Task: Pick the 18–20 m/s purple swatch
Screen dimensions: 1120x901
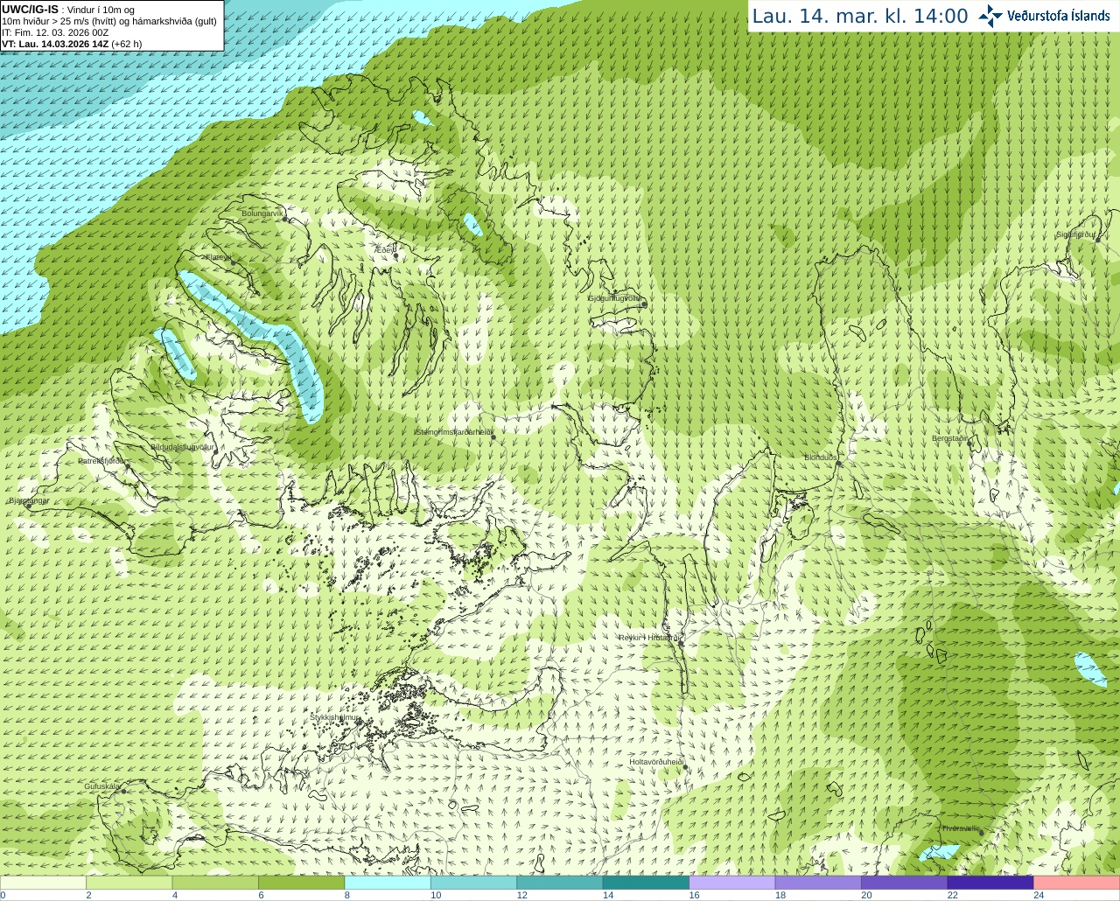Action: (818, 883)
